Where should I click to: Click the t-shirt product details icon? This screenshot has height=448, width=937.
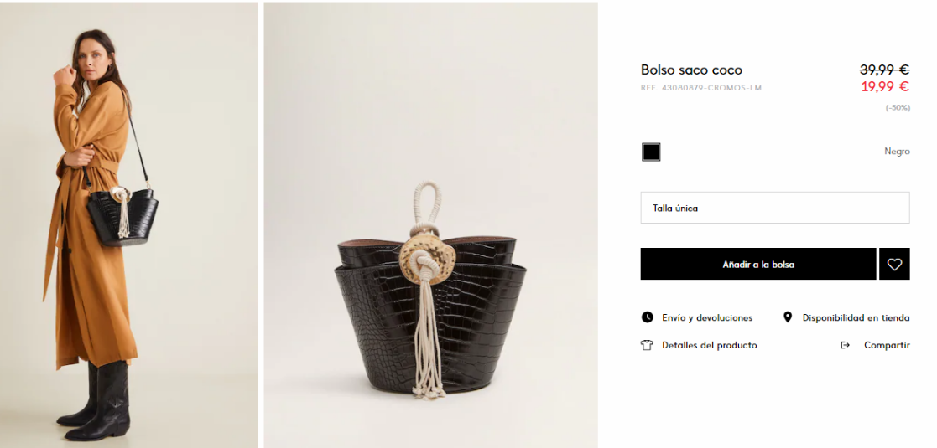coord(647,345)
